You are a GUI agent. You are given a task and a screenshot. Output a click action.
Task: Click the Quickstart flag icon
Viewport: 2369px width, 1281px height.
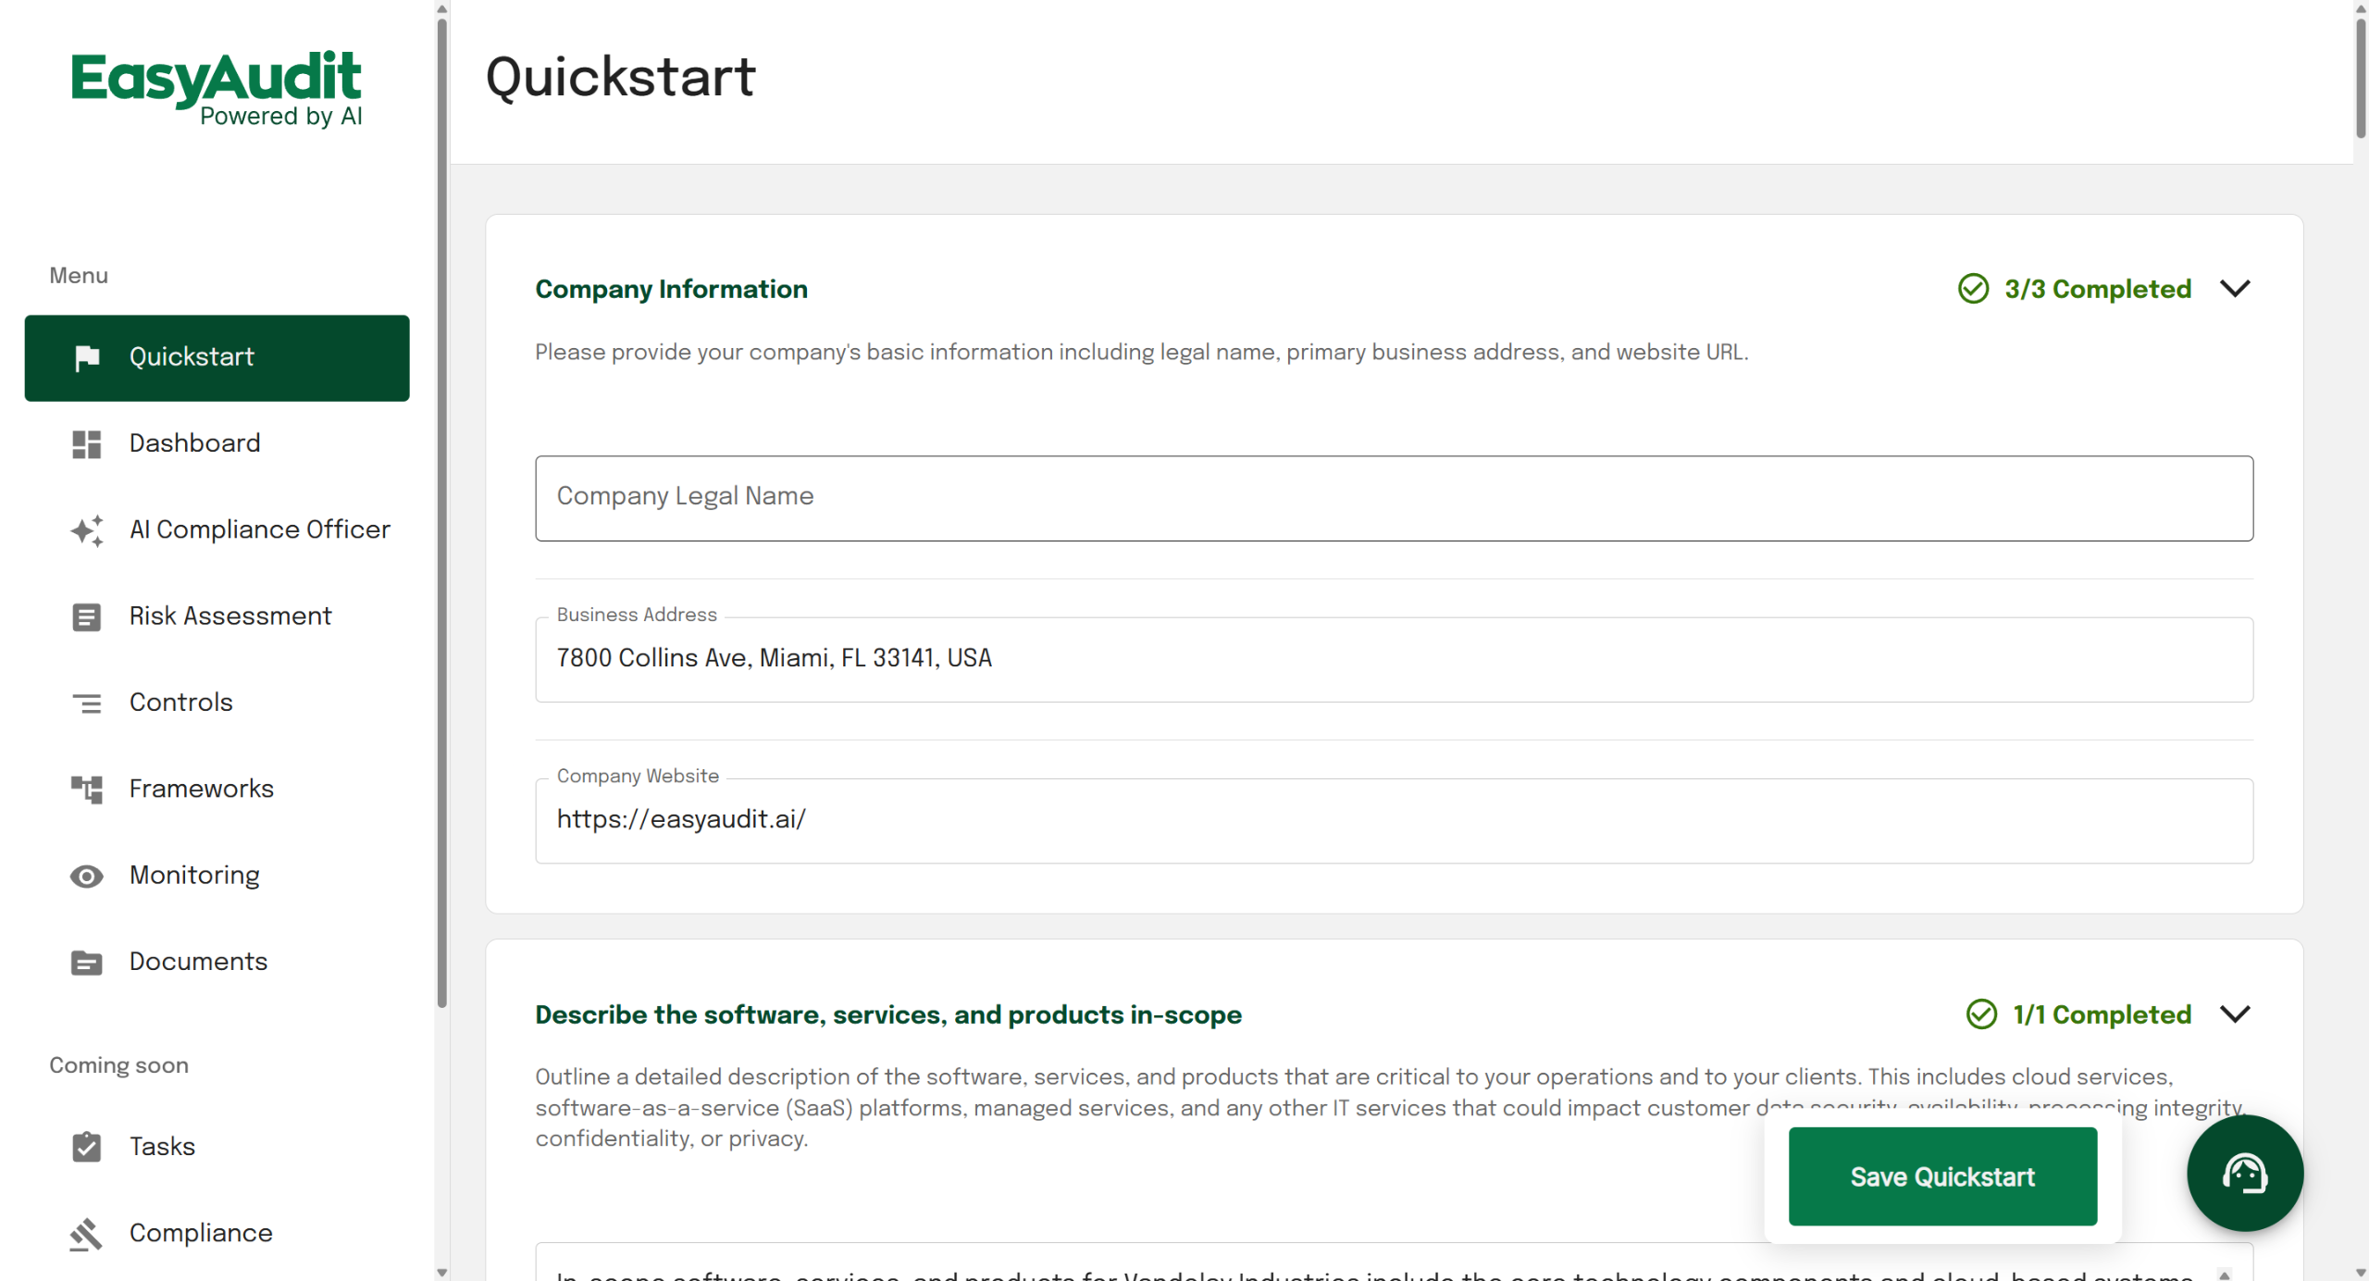pyautogui.click(x=87, y=357)
